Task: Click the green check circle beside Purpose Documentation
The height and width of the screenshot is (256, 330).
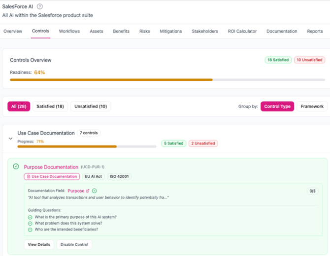Action: click(x=16, y=167)
